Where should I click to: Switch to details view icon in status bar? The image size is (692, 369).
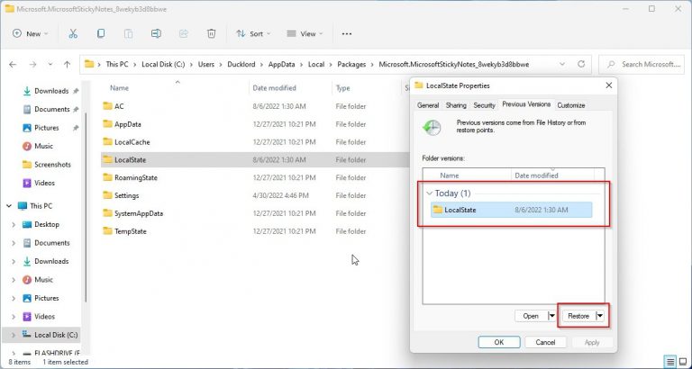pos(670,362)
